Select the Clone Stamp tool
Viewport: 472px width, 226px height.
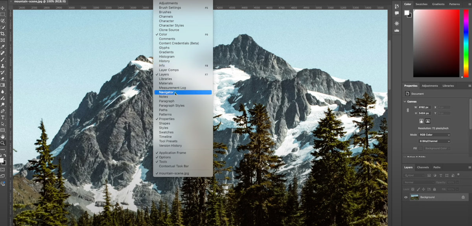(3, 66)
